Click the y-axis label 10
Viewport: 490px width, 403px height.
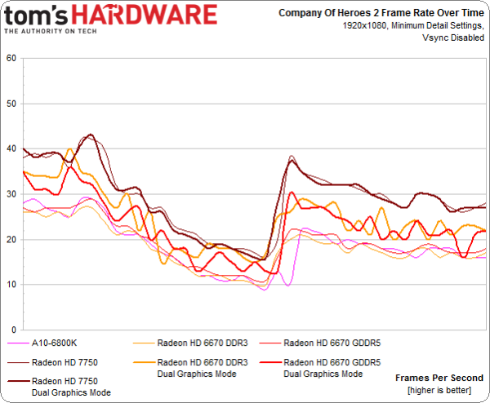pyautogui.click(x=11, y=285)
